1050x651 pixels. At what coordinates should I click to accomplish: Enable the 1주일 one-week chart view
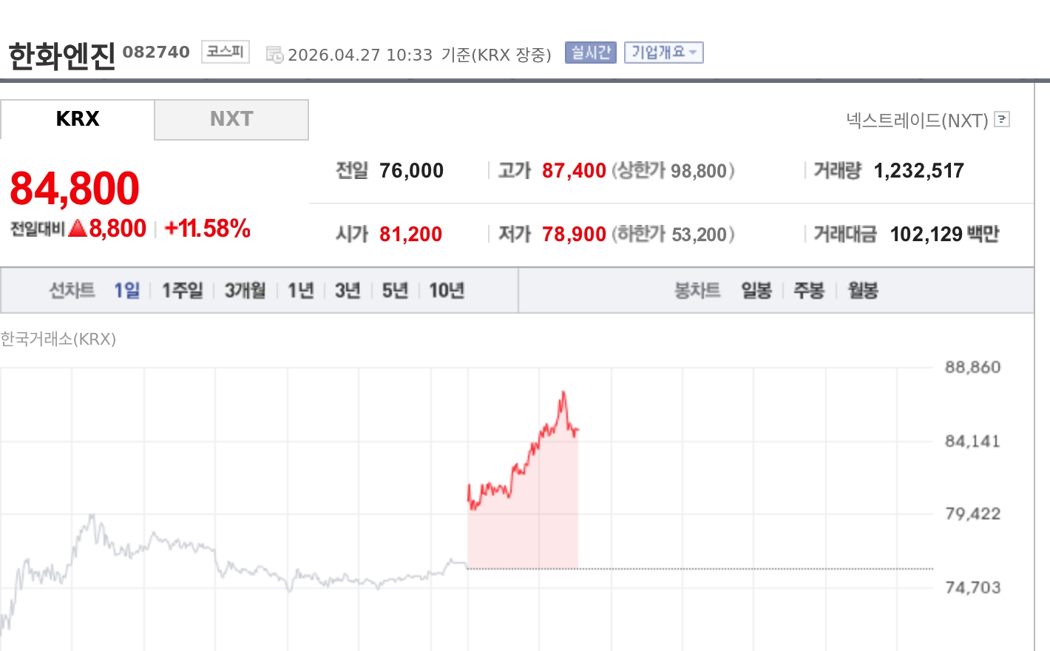click(x=182, y=291)
